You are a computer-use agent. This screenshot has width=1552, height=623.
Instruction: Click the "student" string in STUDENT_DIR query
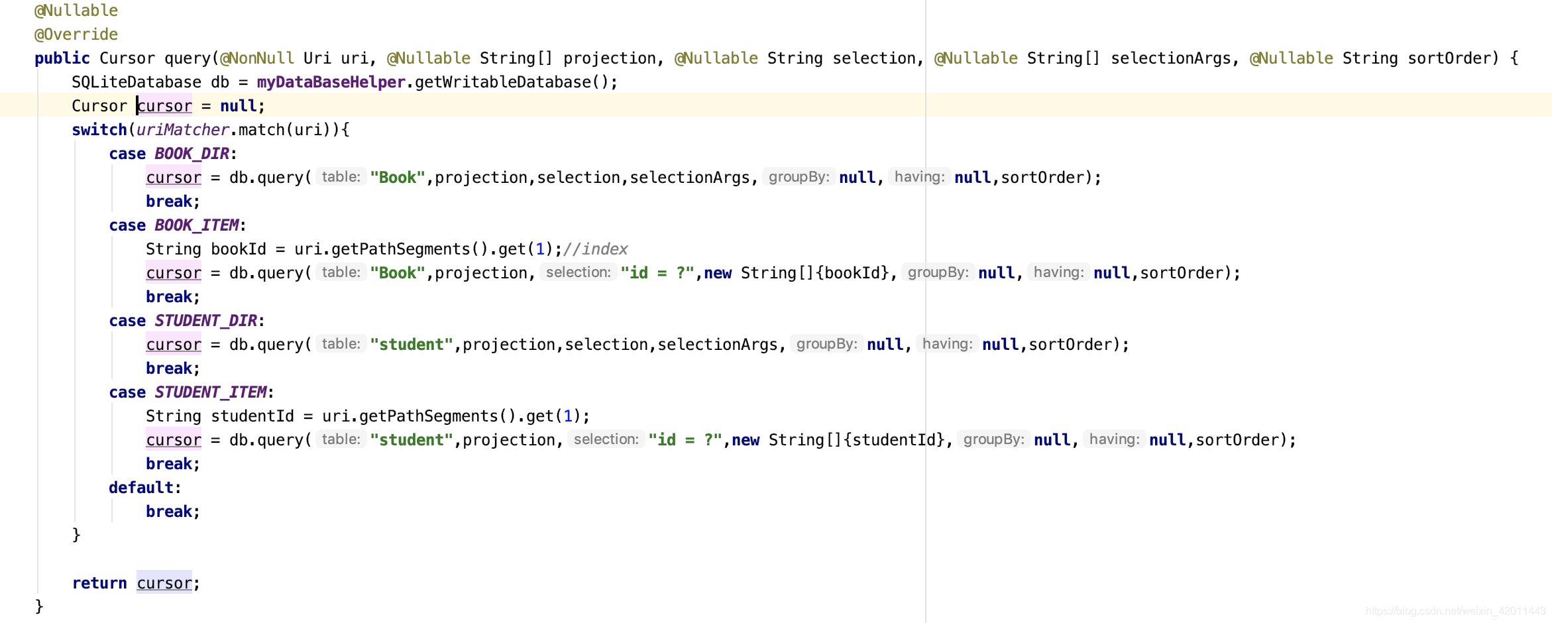click(x=412, y=345)
